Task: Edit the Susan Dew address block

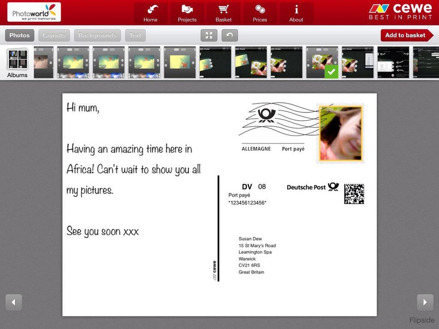Action: [x=257, y=256]
